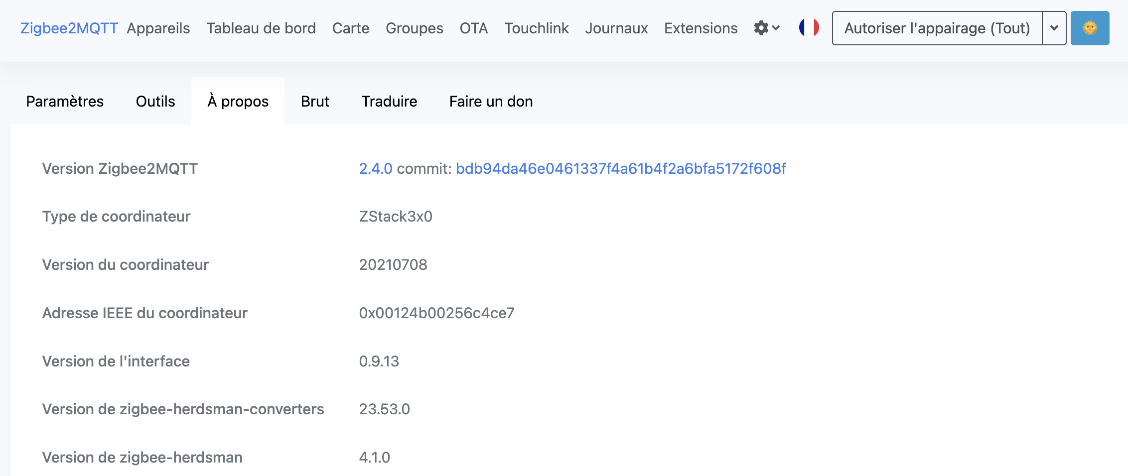Screen dimensions: 1128x476
Task: Switch to the Paramètres tab
Action: tap(65, 101)
